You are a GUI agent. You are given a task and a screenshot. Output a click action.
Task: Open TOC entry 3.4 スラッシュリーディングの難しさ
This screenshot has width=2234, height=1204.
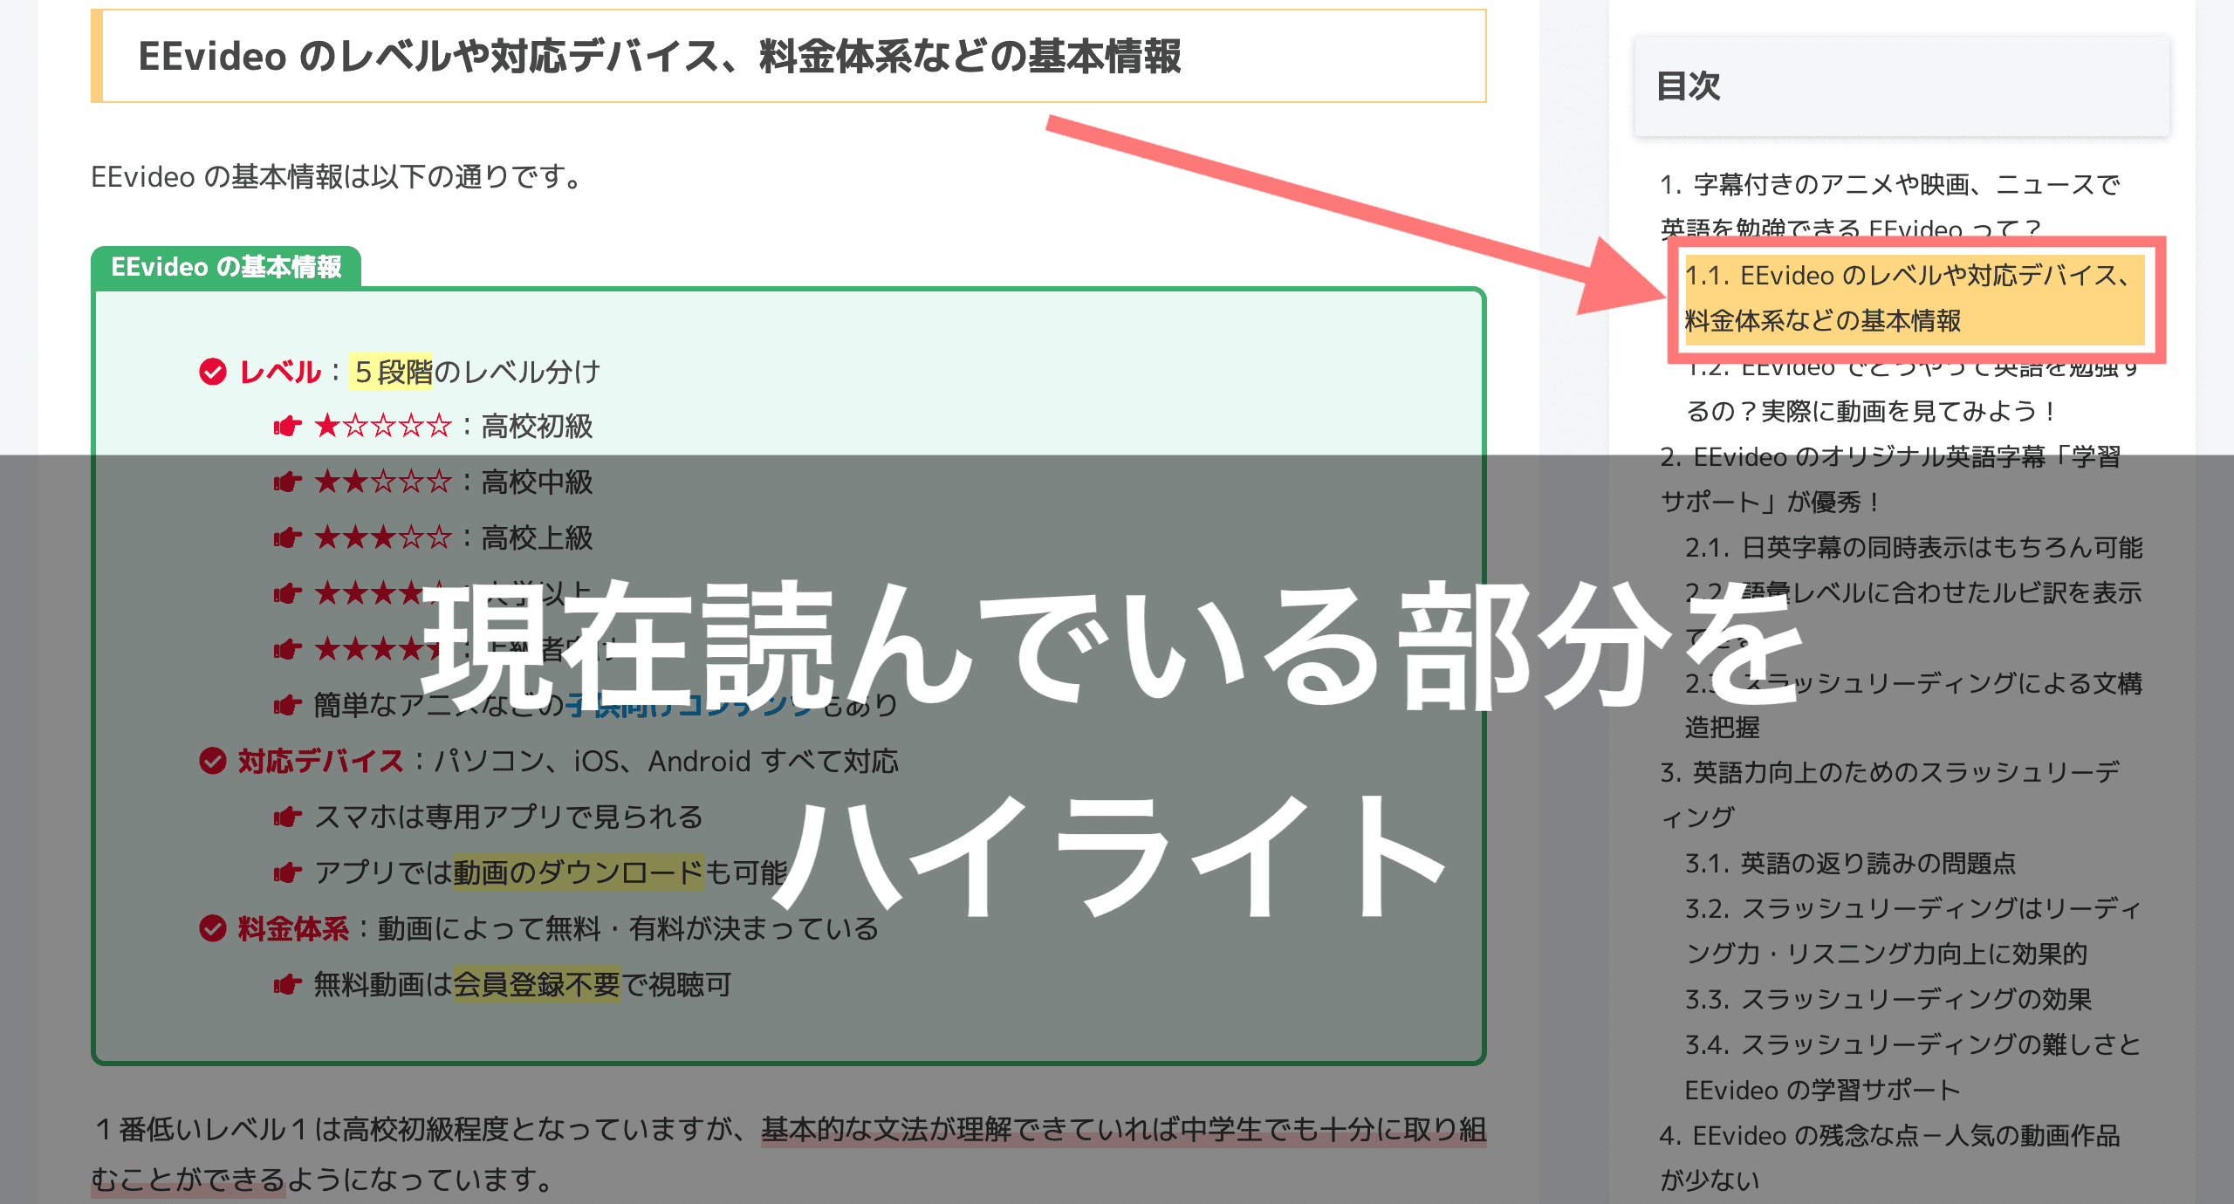(x=1913, y=1067)
